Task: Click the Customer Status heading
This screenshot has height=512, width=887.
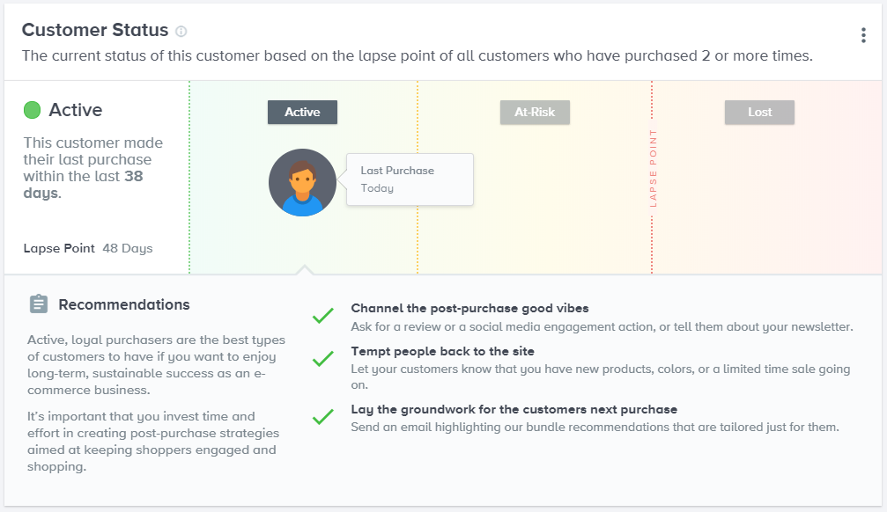Action: [x=95, y=30]
